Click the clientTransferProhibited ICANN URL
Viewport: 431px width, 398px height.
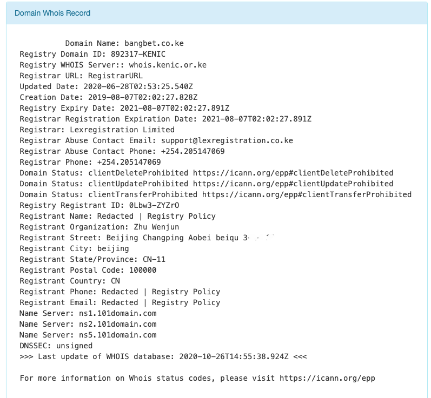(307, 194)
